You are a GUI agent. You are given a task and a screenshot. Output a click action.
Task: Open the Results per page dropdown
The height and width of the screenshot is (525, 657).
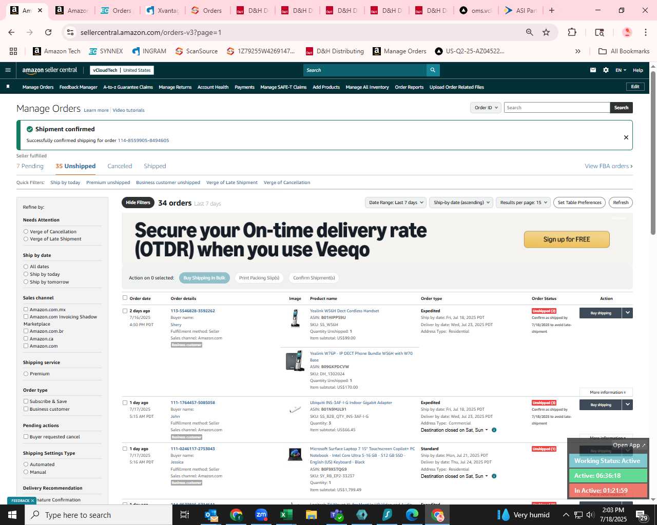[x=523, y=203]
